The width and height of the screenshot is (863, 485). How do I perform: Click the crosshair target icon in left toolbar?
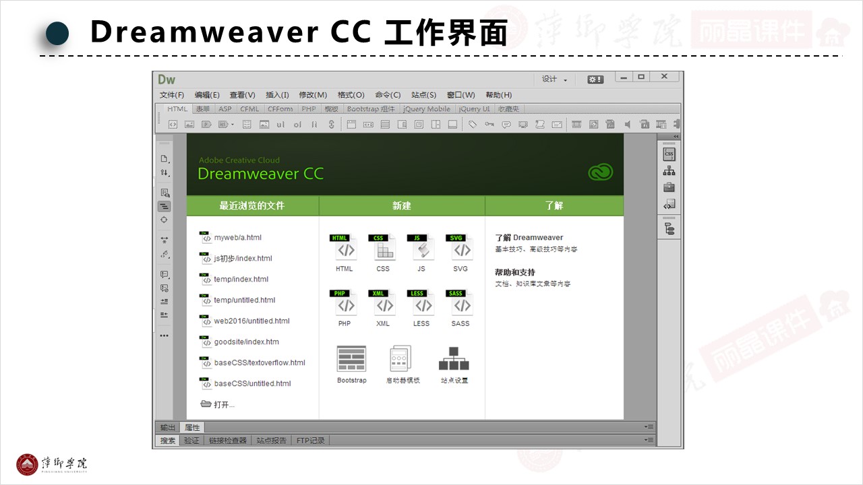point(164,220)
